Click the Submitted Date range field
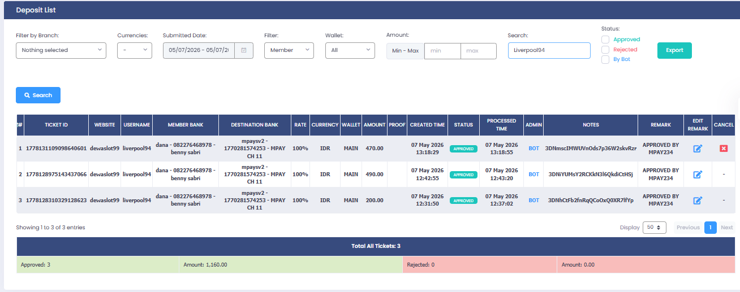 pos(199,50)
